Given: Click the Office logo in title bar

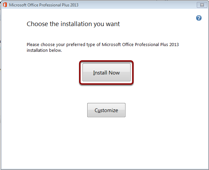Looking at the screenshot, I should 5,5.
